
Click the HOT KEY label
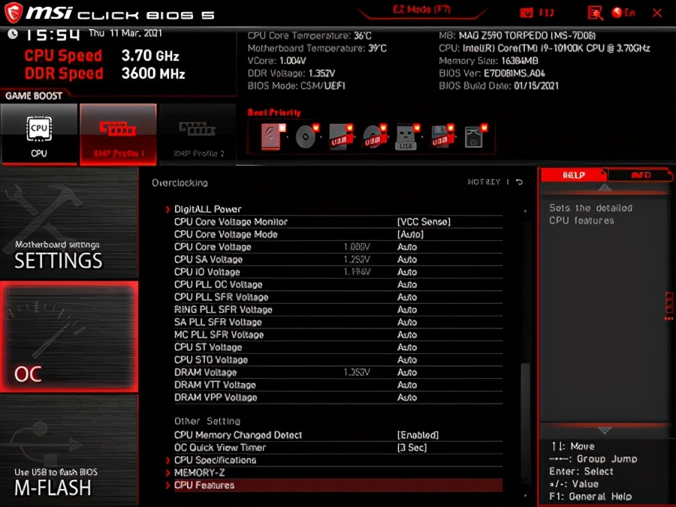[484, 182]
